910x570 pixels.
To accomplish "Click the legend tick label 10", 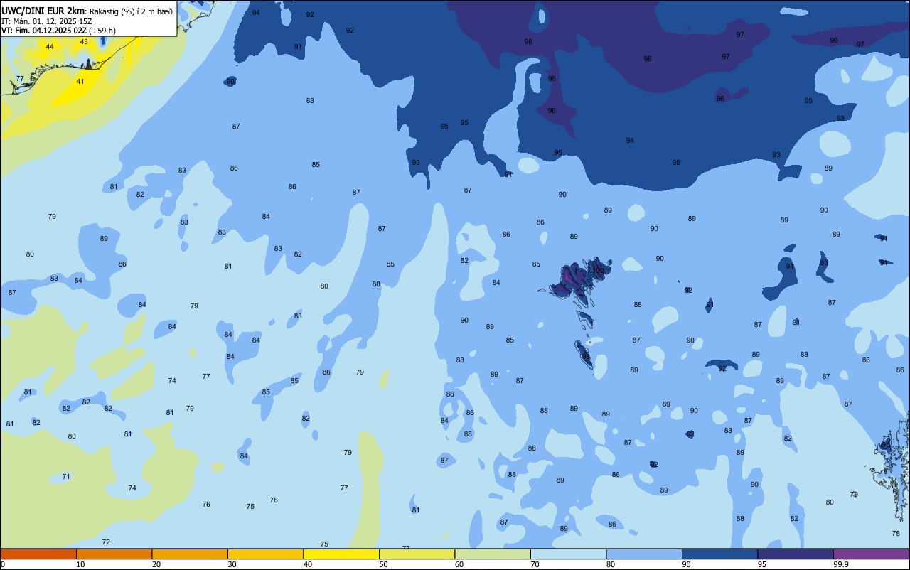I will pyautogui.click(x=80, y=564).
